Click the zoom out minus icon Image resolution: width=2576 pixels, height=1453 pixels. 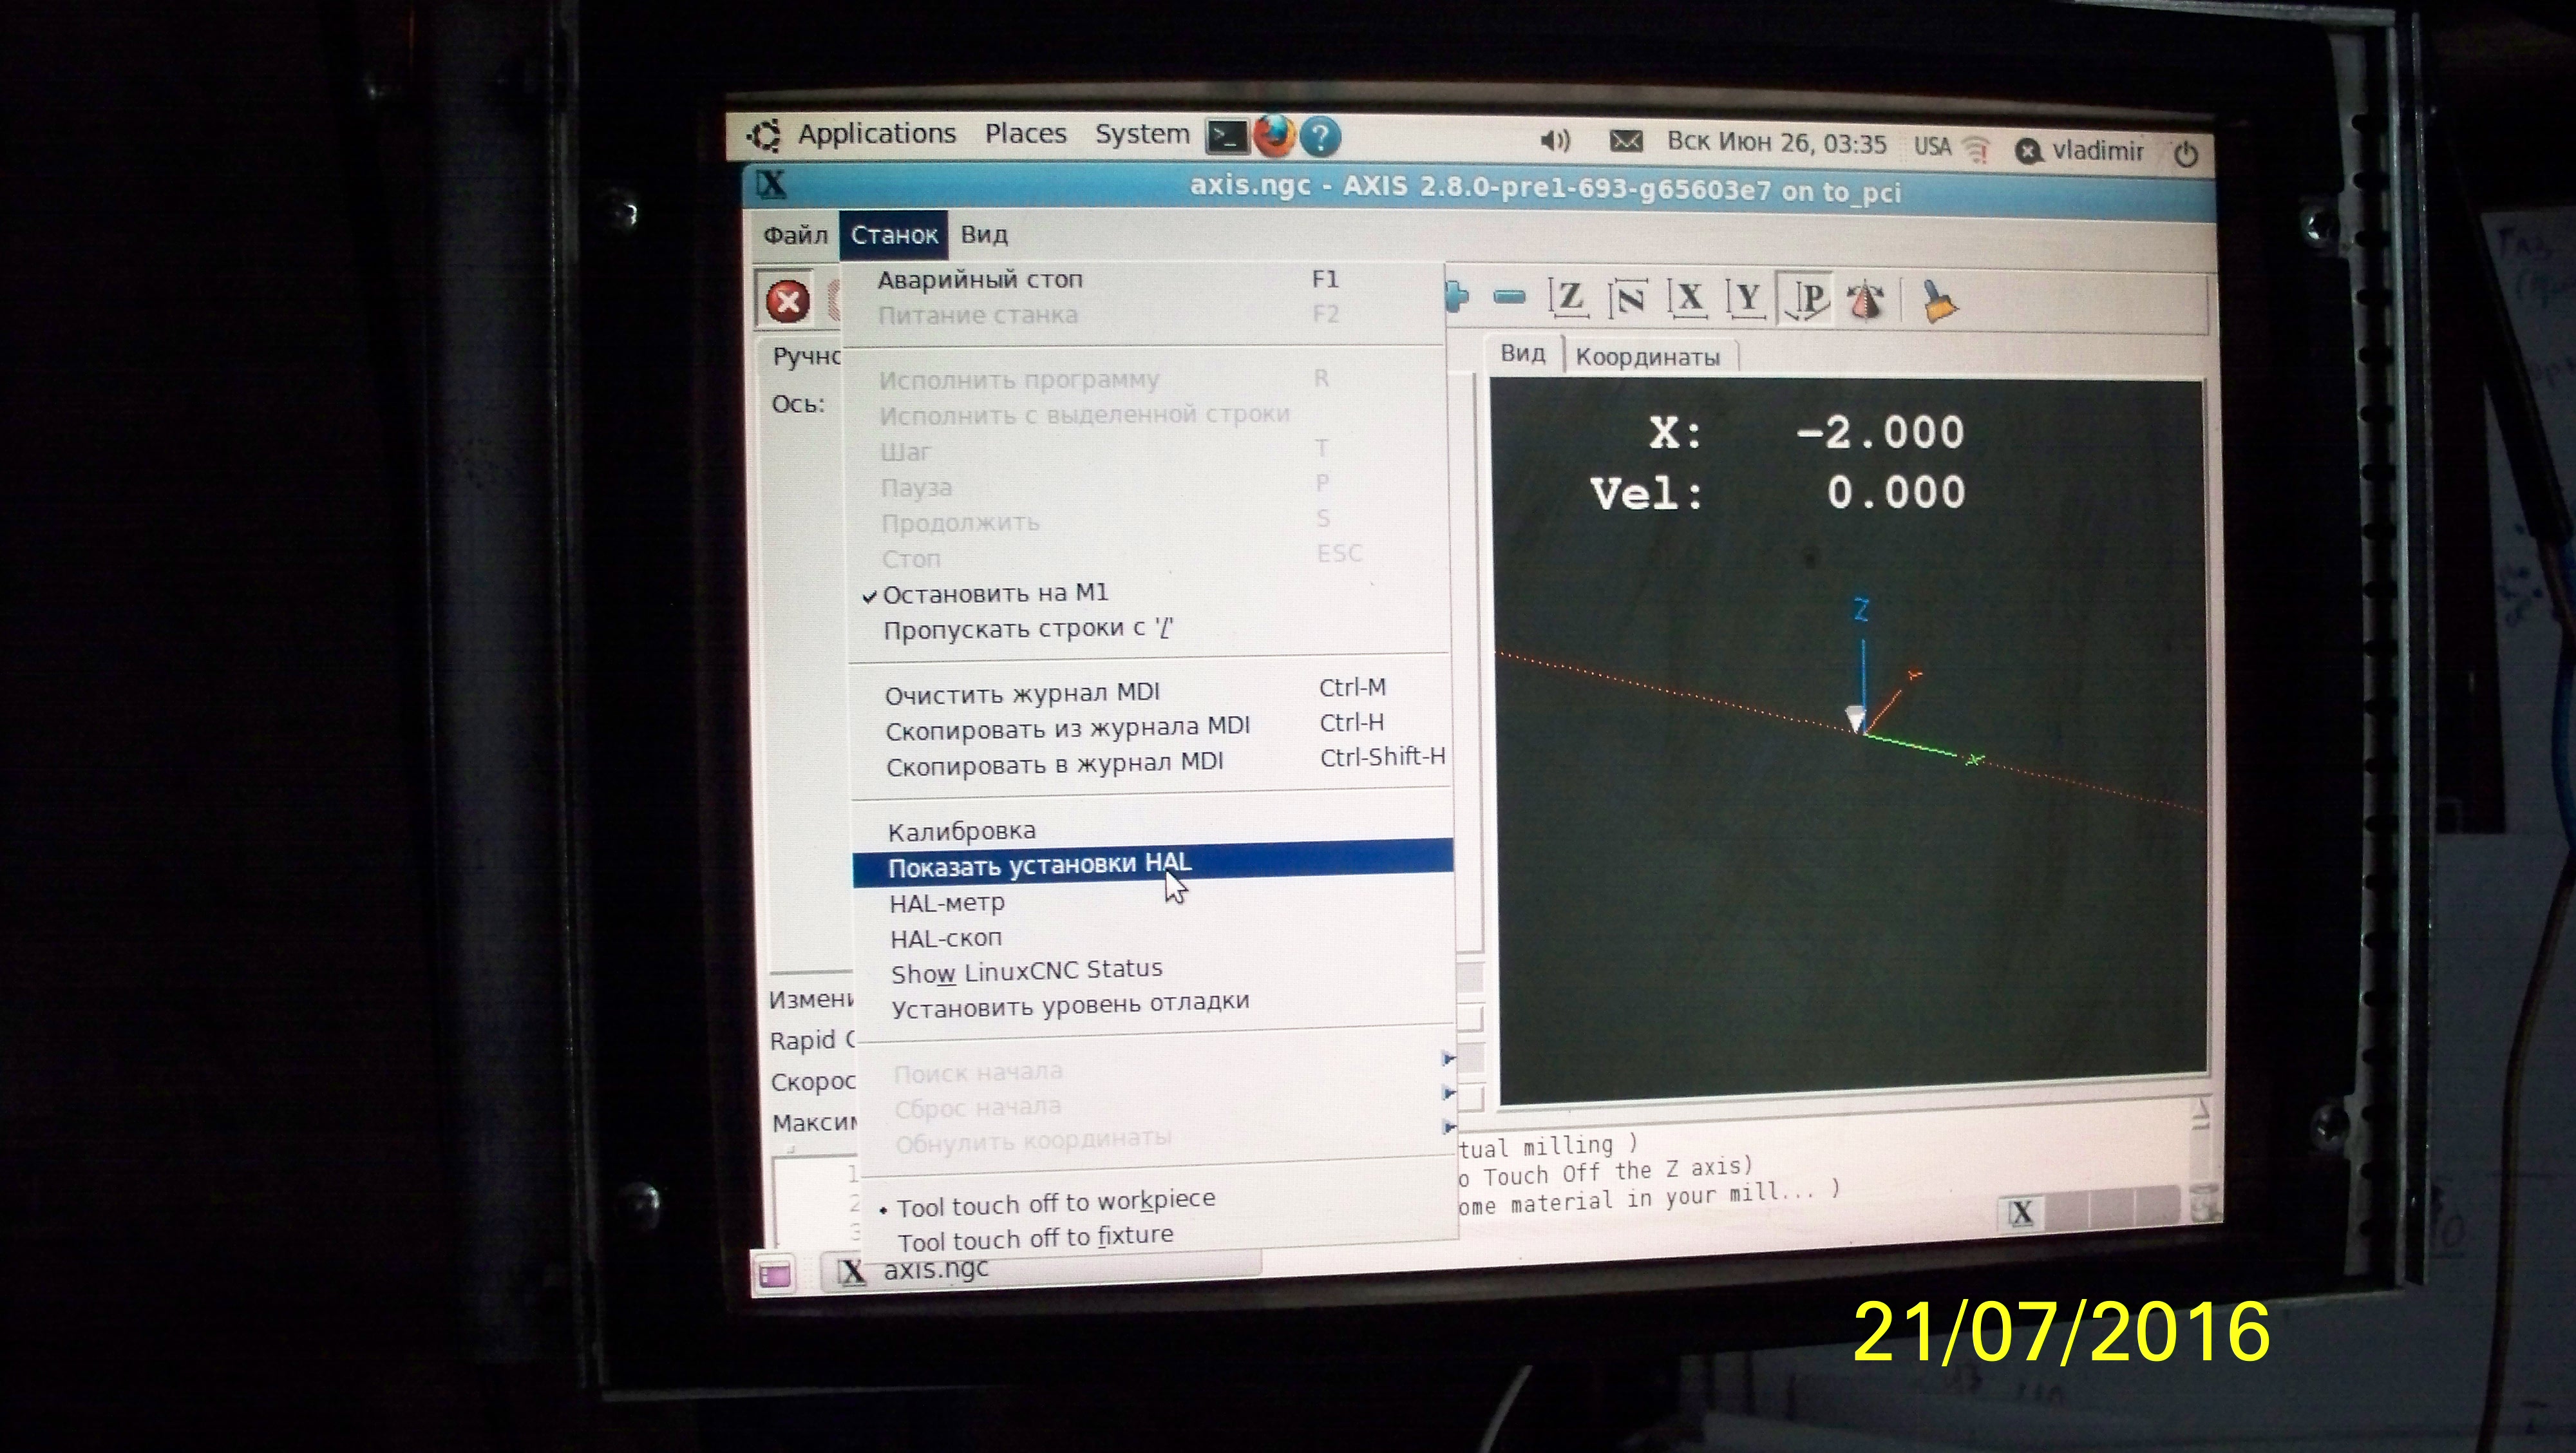(x=1509, y=297)
